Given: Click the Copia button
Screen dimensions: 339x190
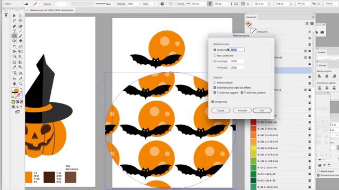Looking at the screenshot, I should 220,110.
